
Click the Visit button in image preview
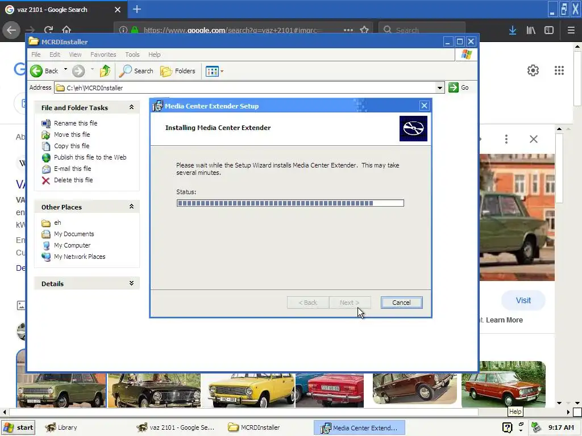pyautogui.click(x=523, y=300)
